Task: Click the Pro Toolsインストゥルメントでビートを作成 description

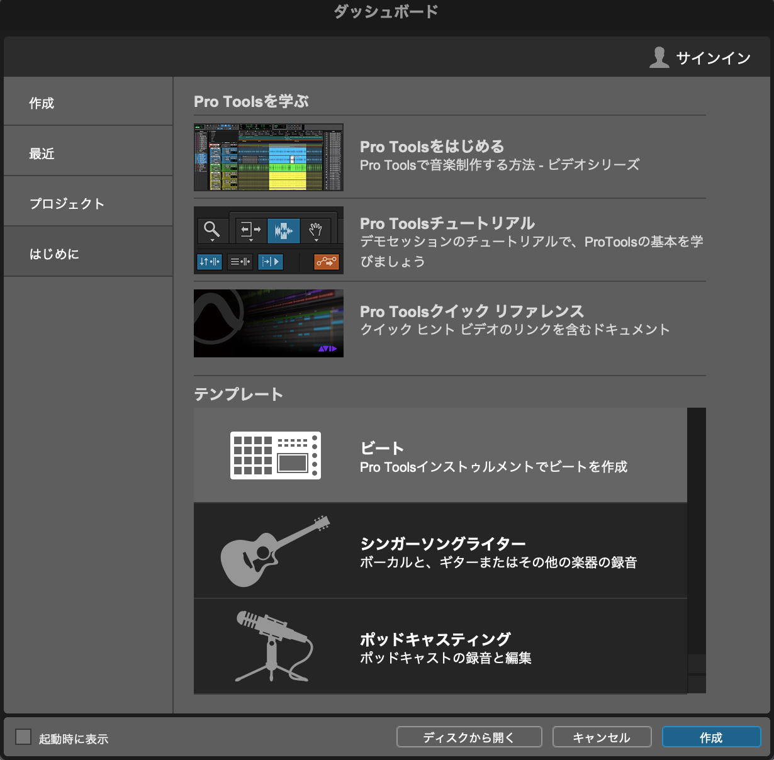Action: [x=493, y=467]
